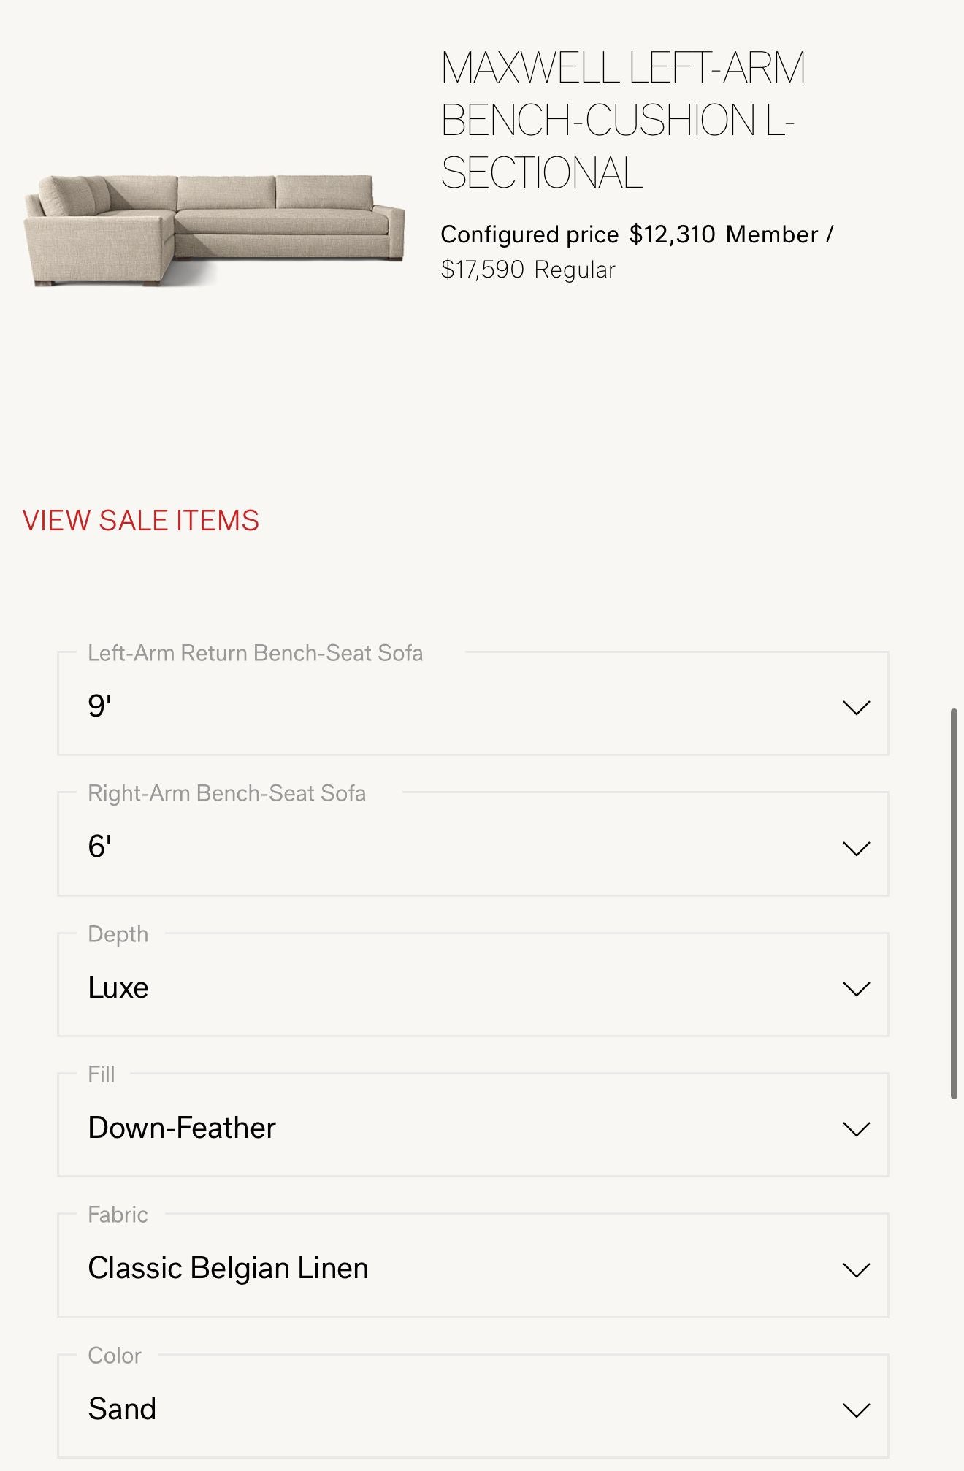Click the $12,310 Member price
Viewport: 964px width, 1471px height.
click(x=672, y=234)
